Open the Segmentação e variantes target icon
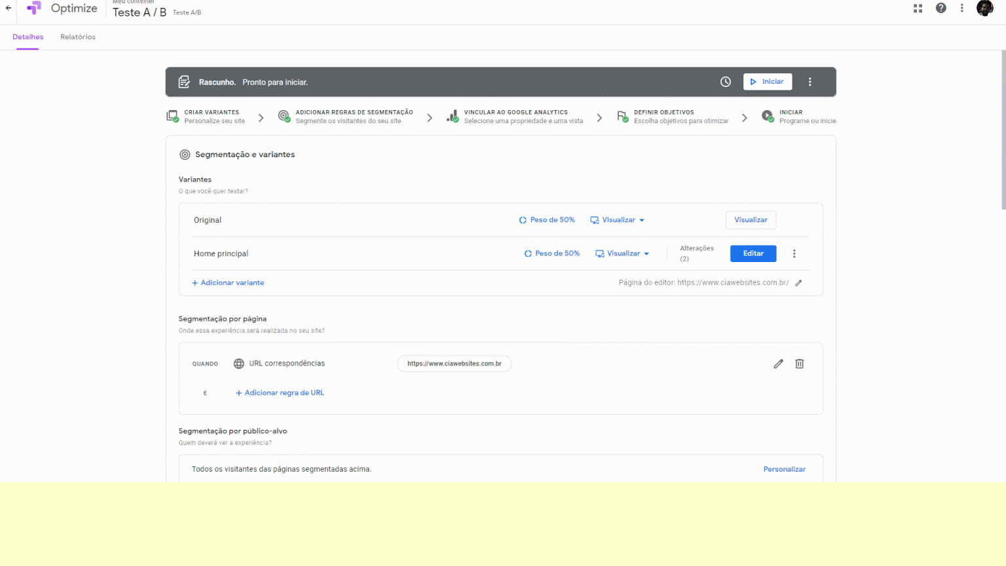The height and width of the screenshot is (566, 1006). click(x=185, y=154)
